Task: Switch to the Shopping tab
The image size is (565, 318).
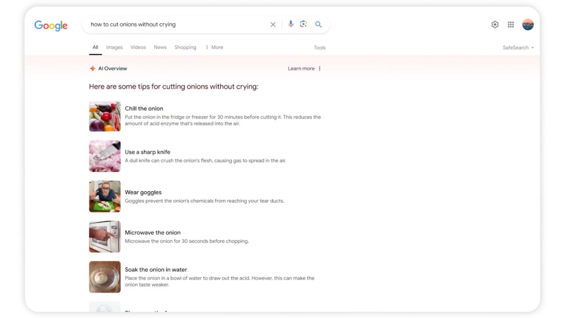Action: click(x=185, y=47)
